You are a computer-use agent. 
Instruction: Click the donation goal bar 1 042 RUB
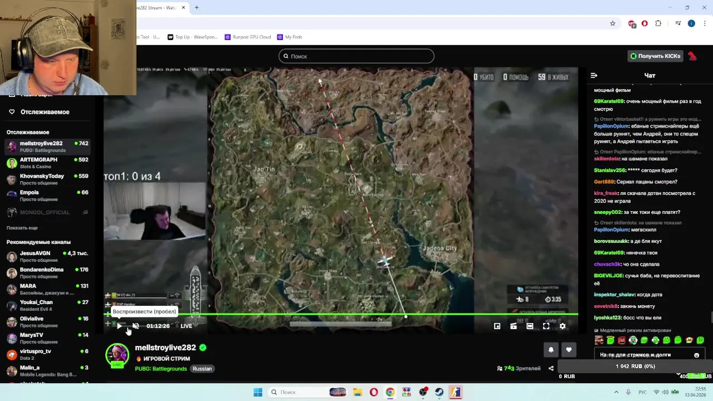tap(635, 366)
